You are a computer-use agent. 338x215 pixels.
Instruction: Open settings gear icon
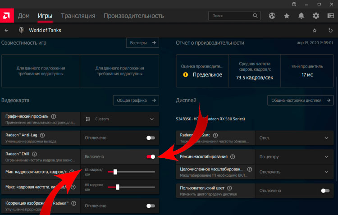[x=316, y=16]
